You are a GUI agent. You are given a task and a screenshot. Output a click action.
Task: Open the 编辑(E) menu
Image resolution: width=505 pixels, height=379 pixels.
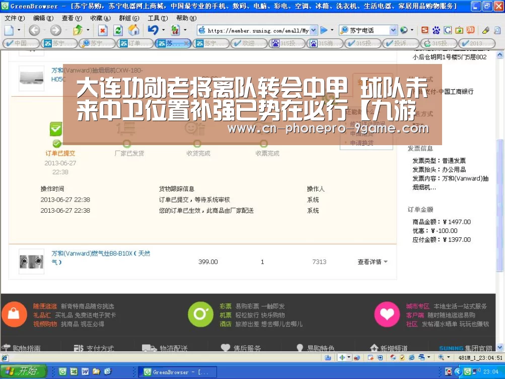(43, 18)
